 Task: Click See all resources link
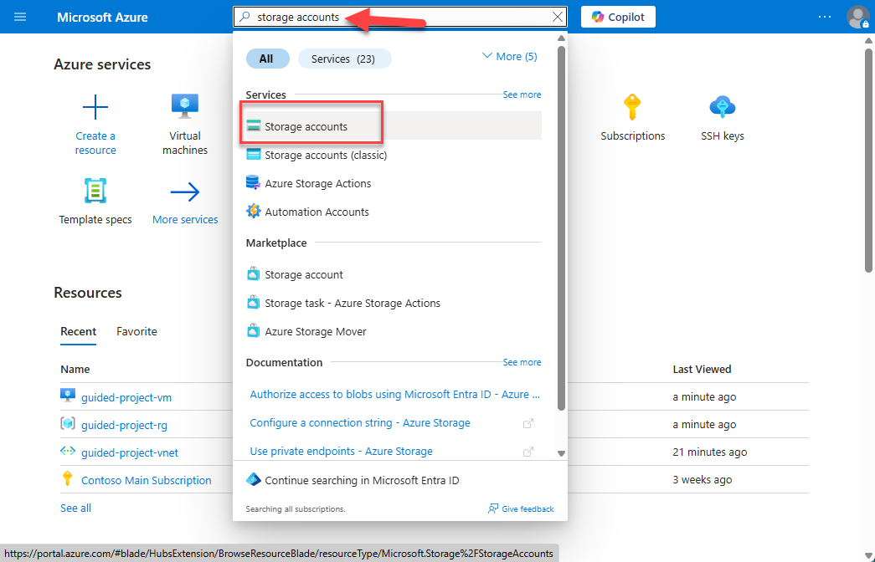[x=75, y=508]
